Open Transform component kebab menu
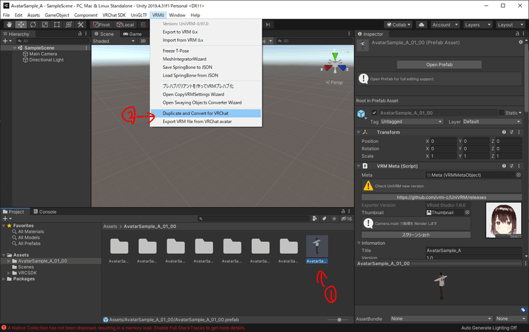The height and width of the screenshot is (332, 529). 519,132
